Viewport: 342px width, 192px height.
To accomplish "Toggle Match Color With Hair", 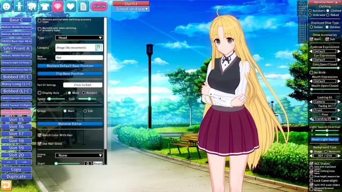I will [x=40, y=135].
